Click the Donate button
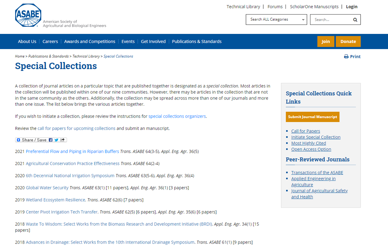This screenshot has height=248, width=388. (348, 41)
